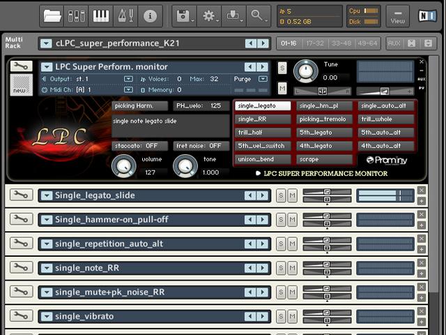Solo the single_note_RR instrument
Viewport: 446px width, 335px height.
coord(281,268)
